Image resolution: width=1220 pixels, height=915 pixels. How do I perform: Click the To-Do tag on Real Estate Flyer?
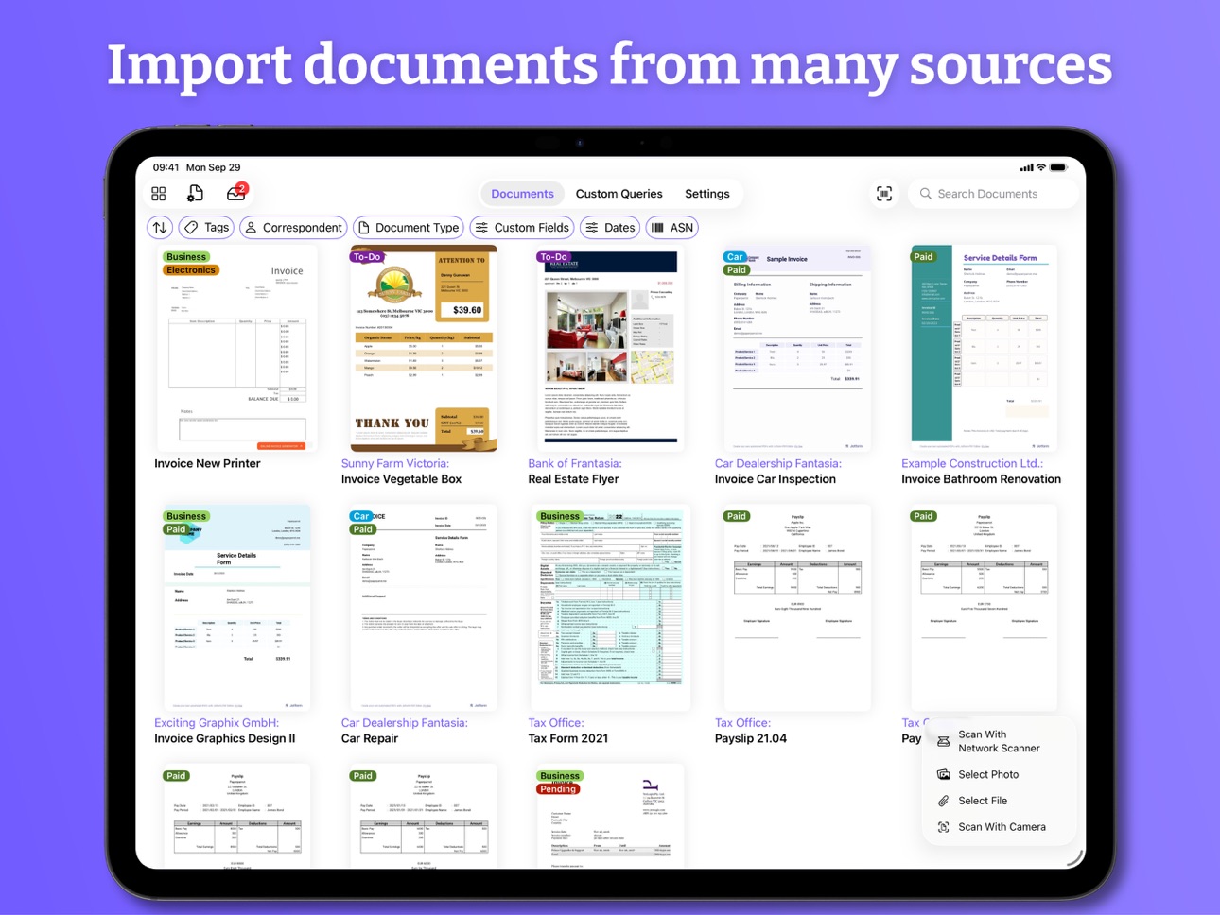[553, 257]
